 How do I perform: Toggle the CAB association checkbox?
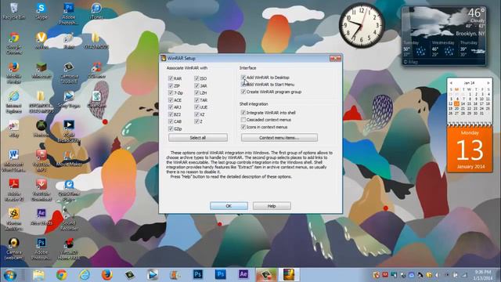171,121
